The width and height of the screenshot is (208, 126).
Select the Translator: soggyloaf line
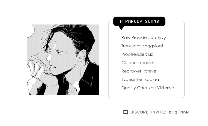[x=142, y=46]
